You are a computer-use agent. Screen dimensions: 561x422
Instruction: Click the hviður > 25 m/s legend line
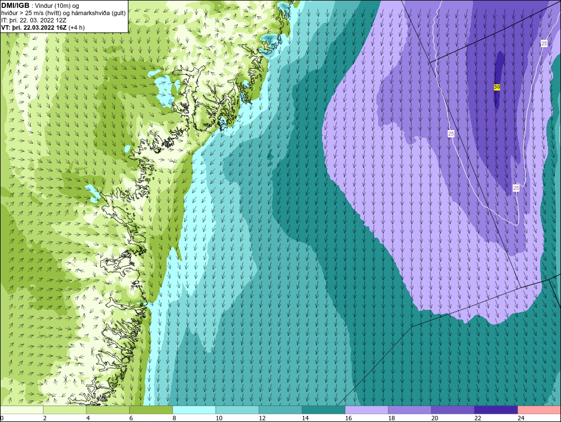tap(64, 13)
